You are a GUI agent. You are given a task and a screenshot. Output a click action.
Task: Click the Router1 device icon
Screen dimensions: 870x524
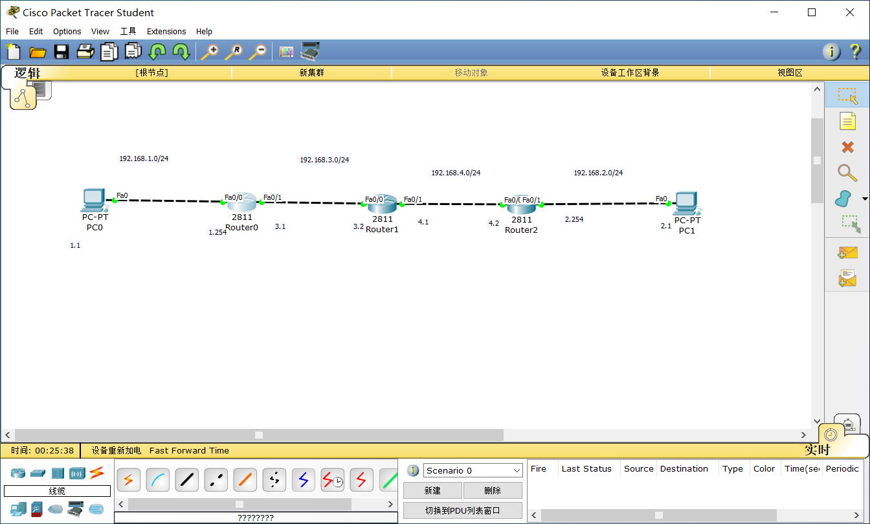click(x=382, y=205)
